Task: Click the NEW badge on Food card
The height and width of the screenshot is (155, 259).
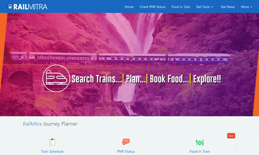Action: [x=231, y=136]
